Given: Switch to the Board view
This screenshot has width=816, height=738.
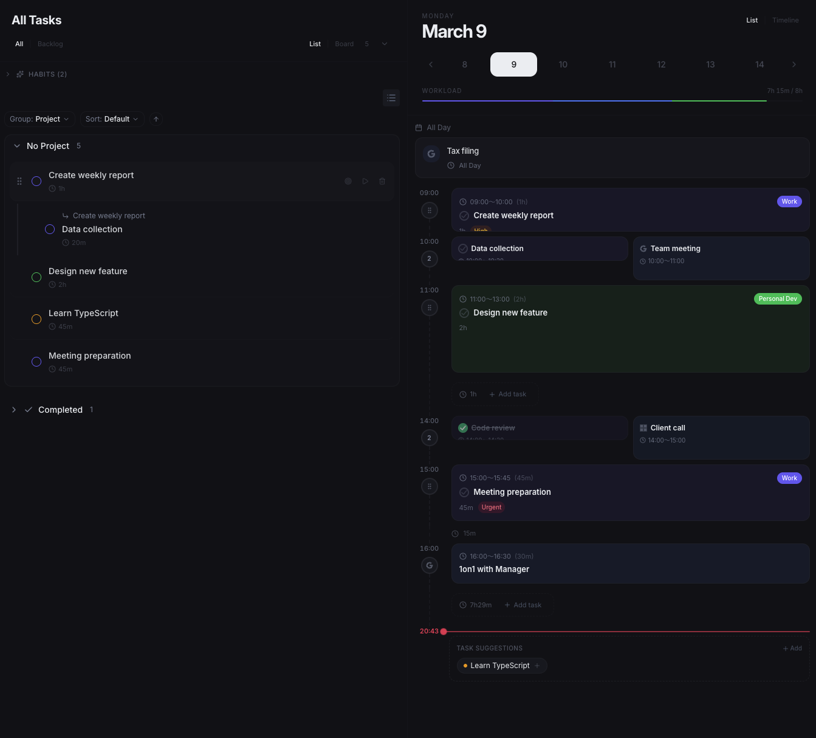Looking at the screenshot, I should (x=344, y=44).
